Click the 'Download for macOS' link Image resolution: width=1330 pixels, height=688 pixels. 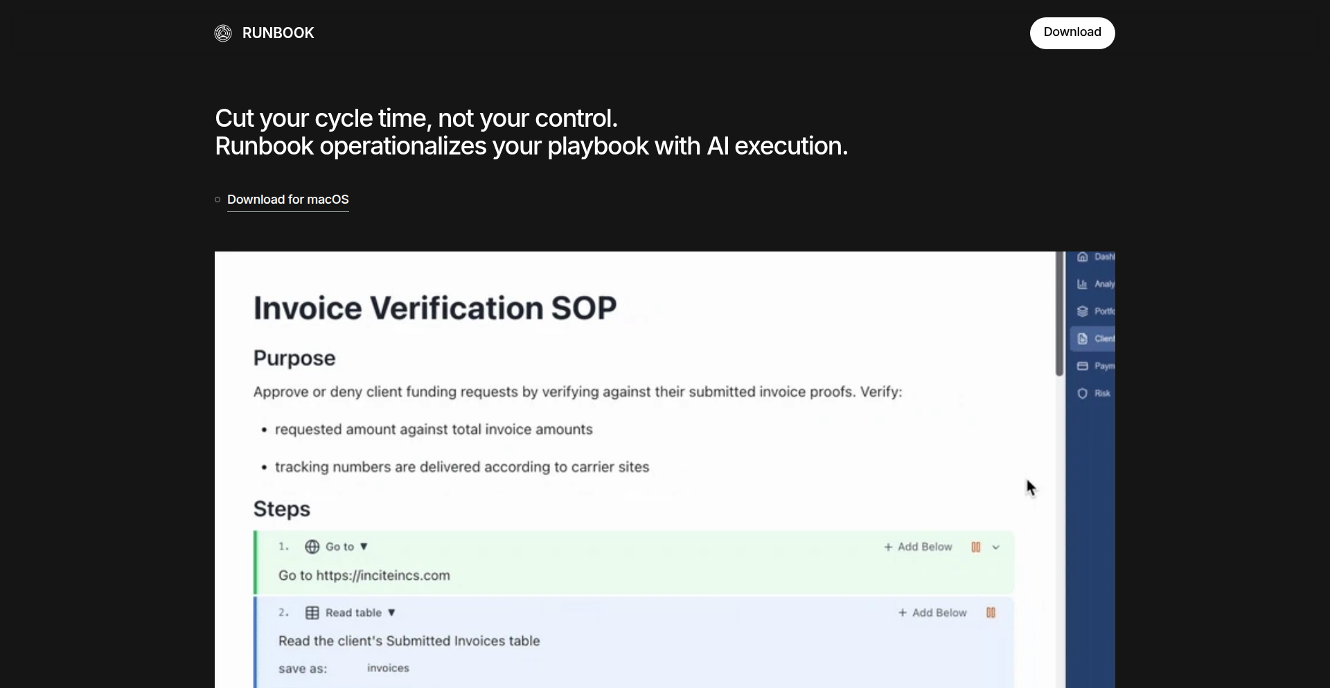pyautogui.click(x=287, y=200)
